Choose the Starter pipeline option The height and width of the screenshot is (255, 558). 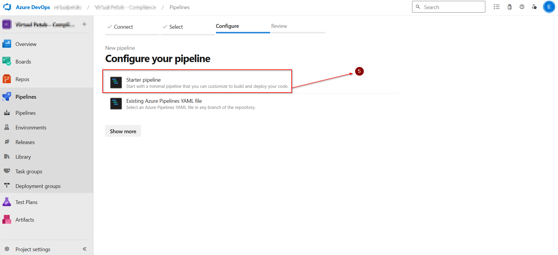[x=197, y=83]
